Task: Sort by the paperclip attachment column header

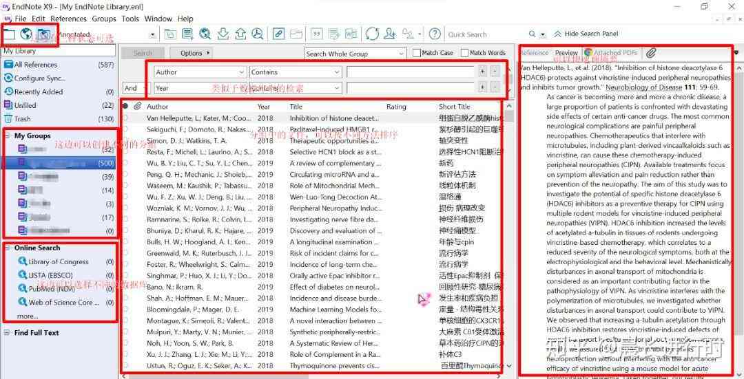Action: (137, 107)
